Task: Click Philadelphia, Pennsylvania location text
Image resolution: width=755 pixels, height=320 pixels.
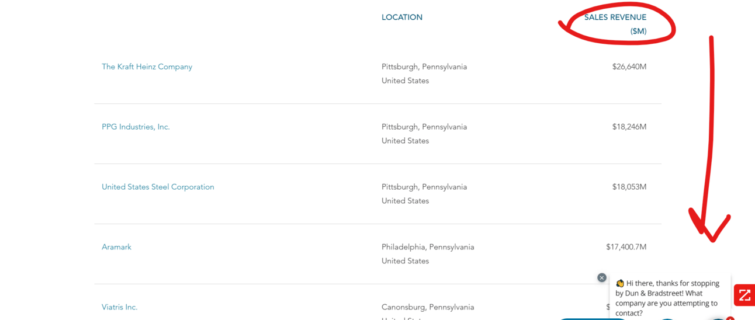Action: tap(428, 247)
